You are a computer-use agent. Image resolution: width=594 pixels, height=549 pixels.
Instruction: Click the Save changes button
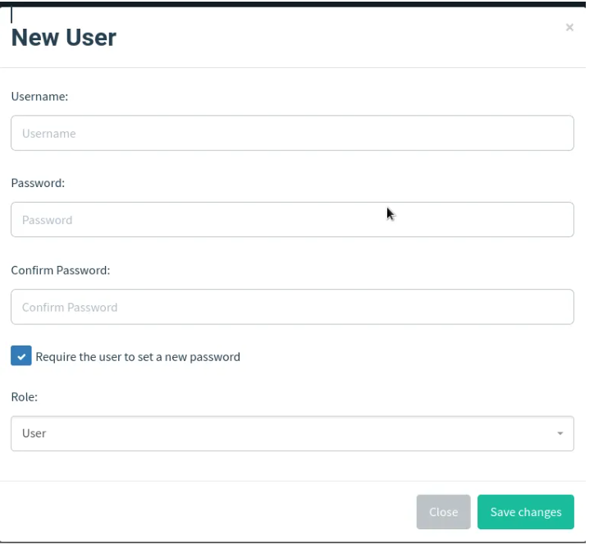(525, 512)
